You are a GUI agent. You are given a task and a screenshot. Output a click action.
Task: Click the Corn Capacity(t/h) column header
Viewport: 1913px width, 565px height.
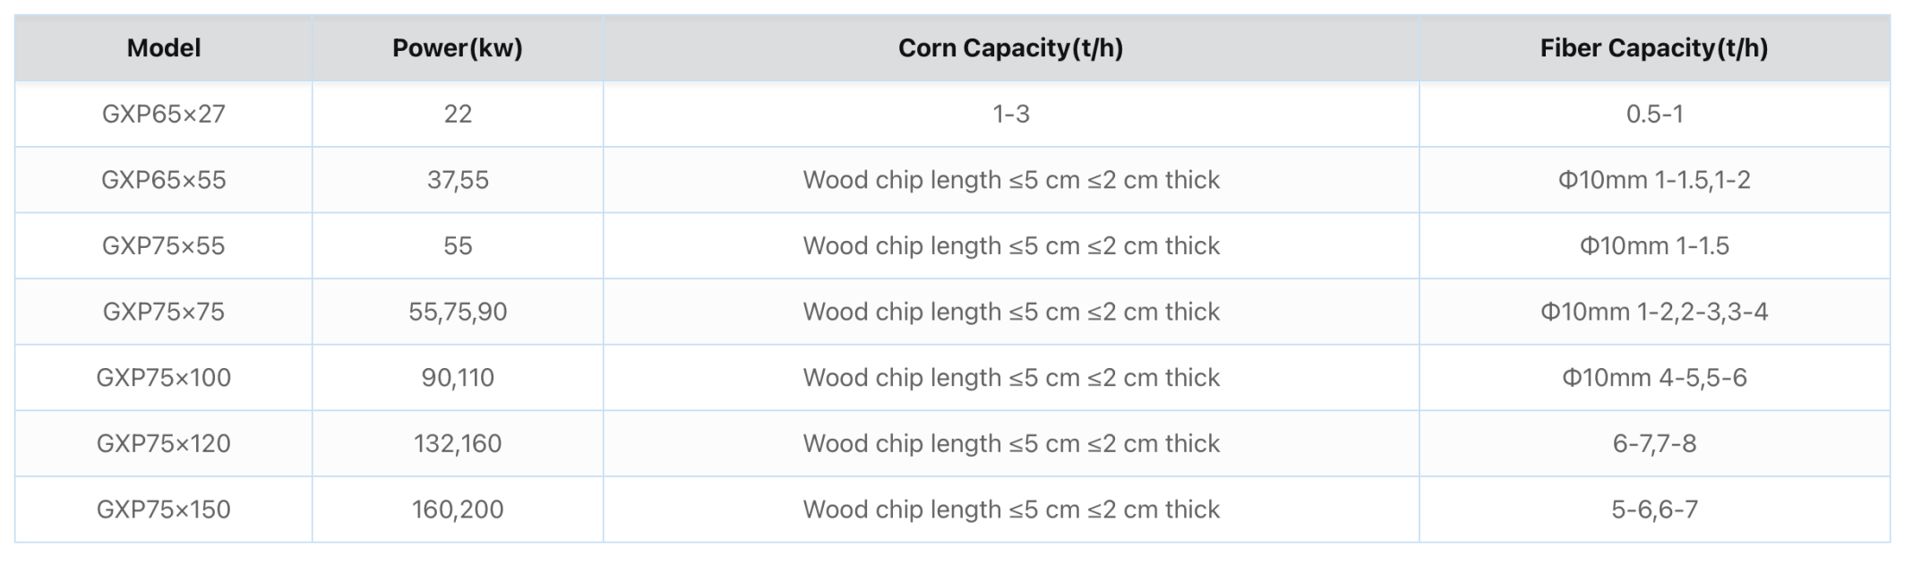click(1010, 48)
